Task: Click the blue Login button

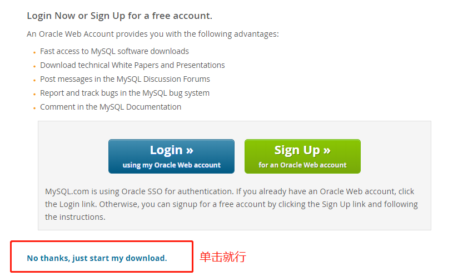Action: (x=171, y=156)
